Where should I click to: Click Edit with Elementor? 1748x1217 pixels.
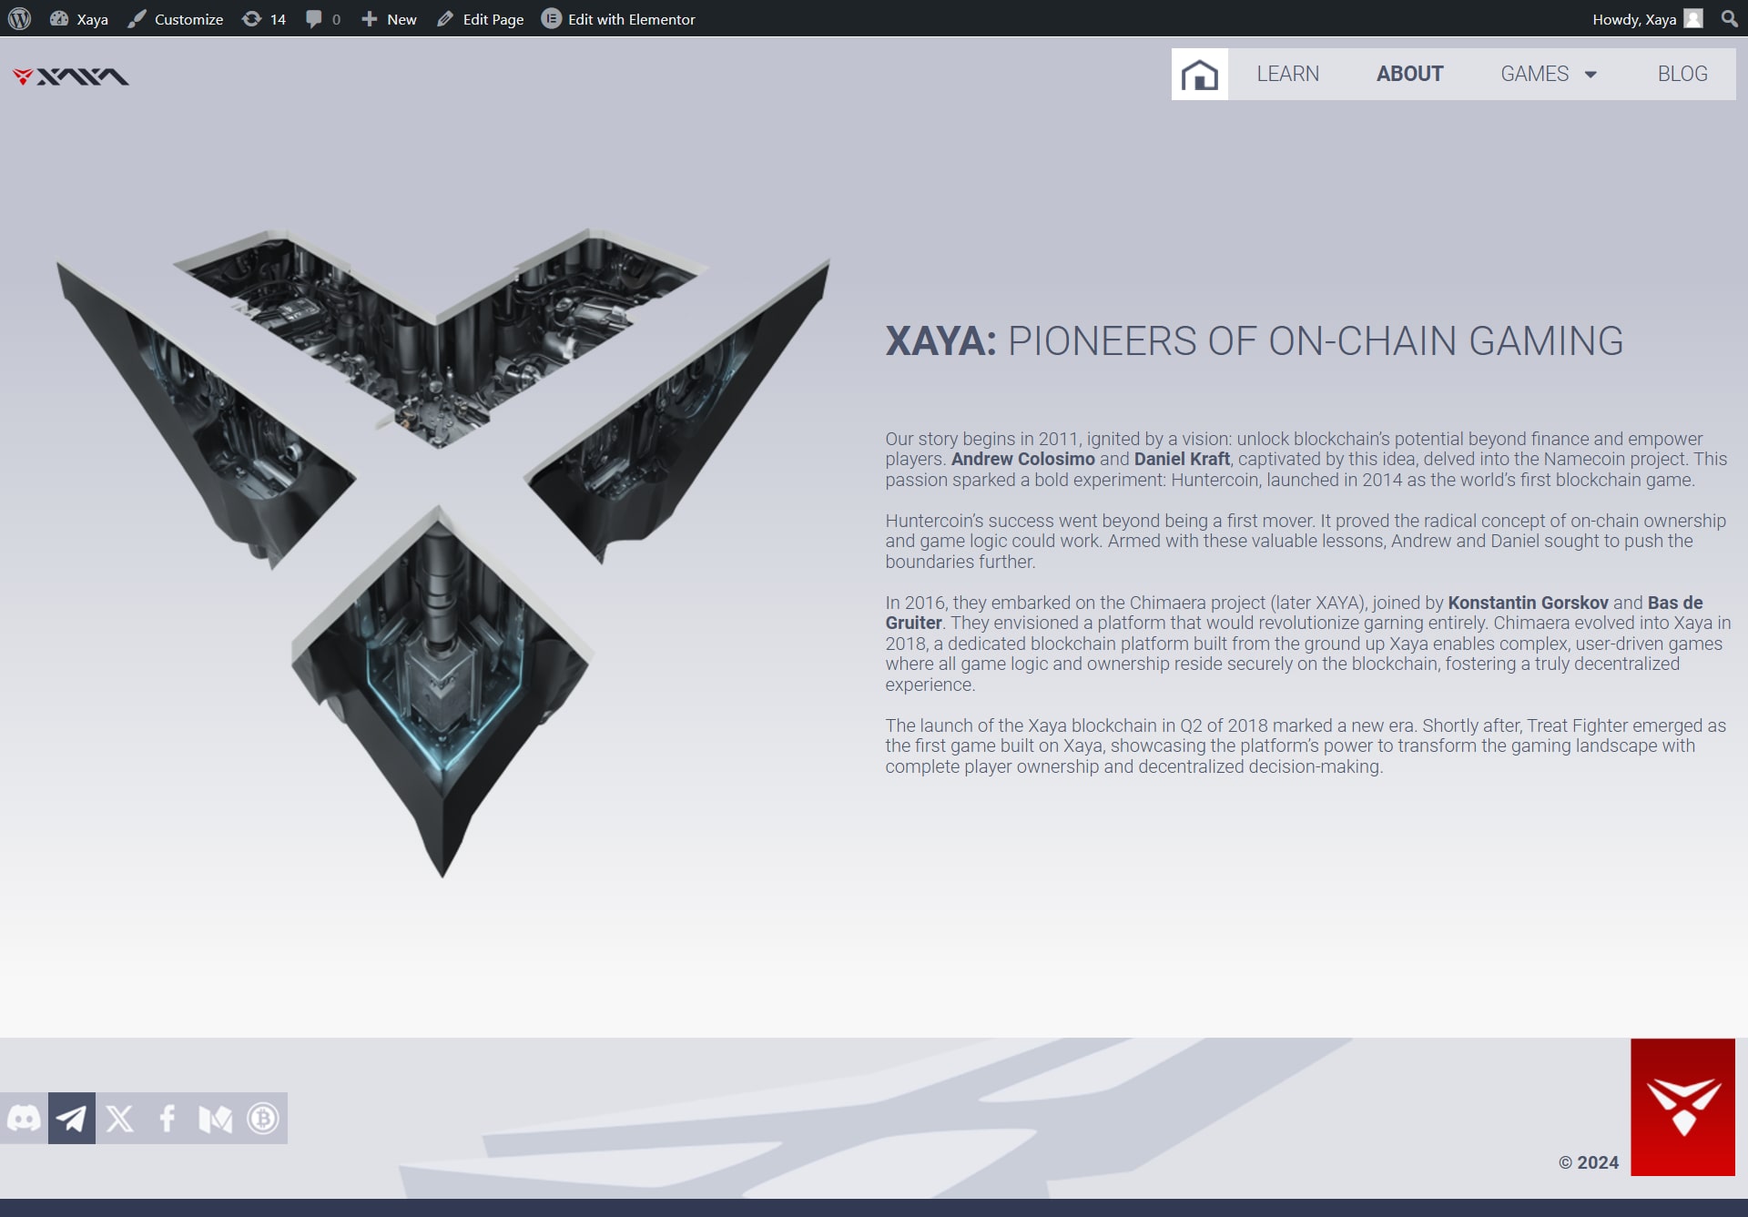618,19
